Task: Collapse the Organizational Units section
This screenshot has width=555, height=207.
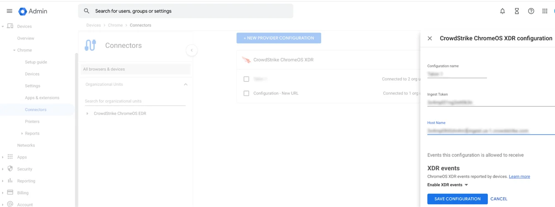Action: point(186,84)
